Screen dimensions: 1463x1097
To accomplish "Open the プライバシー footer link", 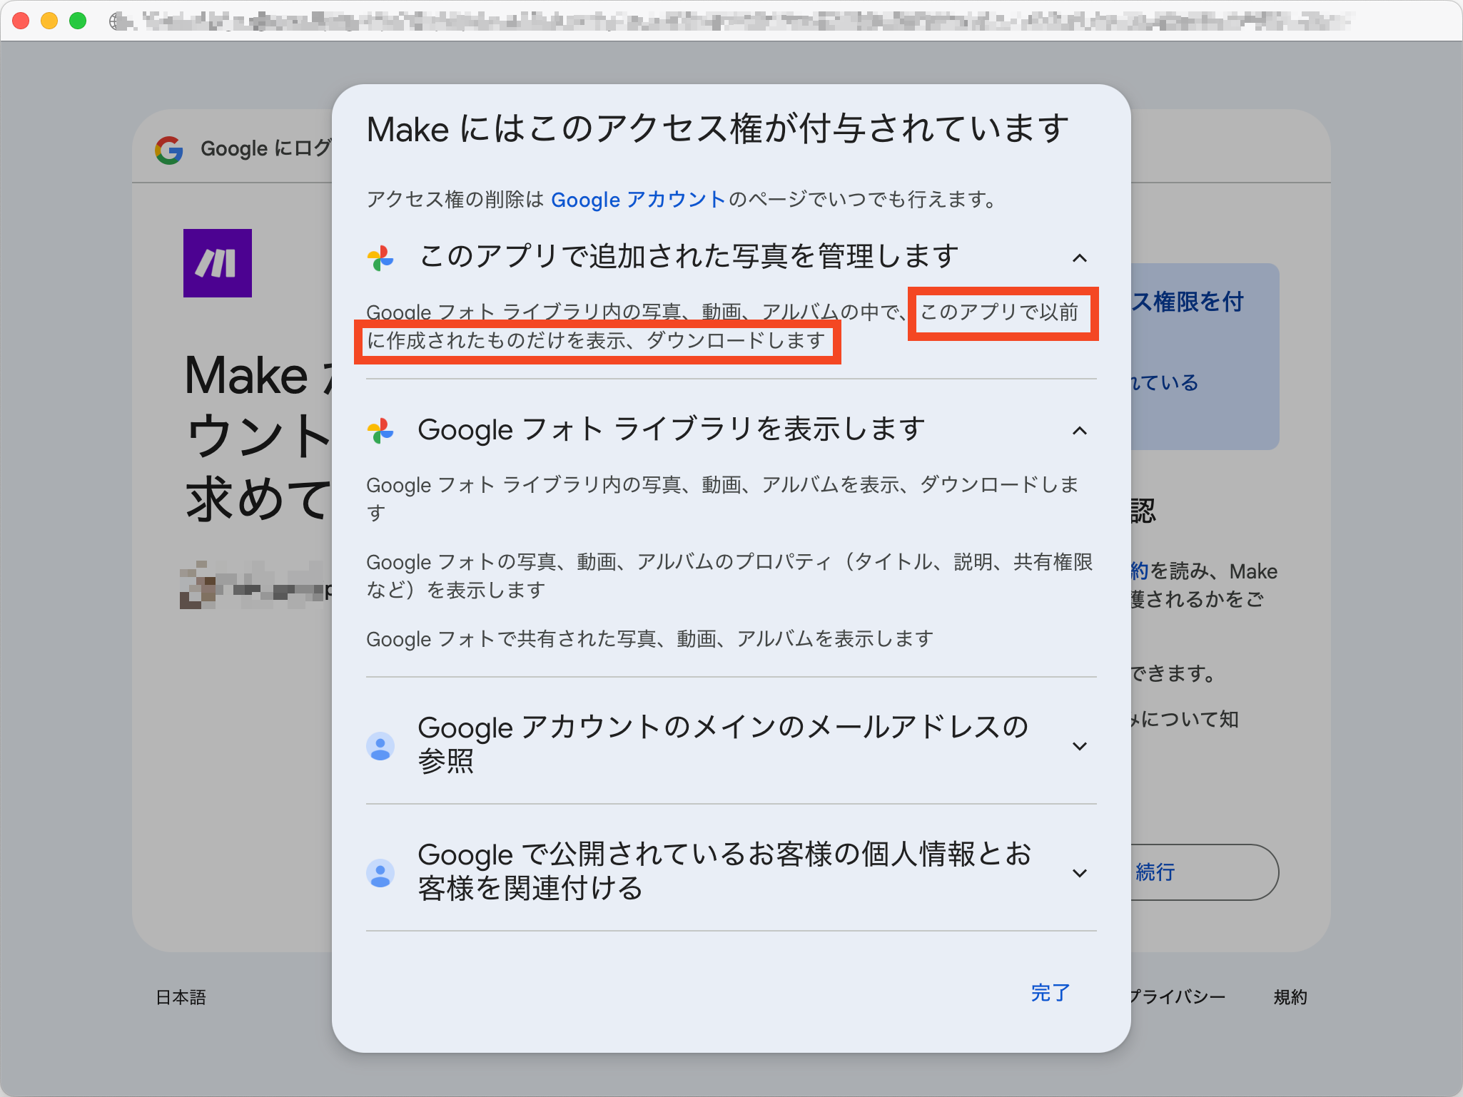I will [x=1178, y=997].
